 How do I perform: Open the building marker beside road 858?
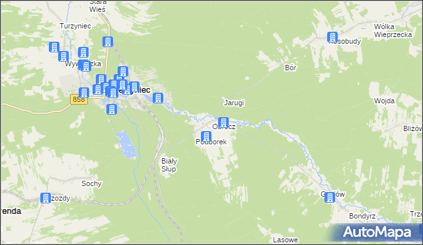pyautogui.click(x=84, y=93)
